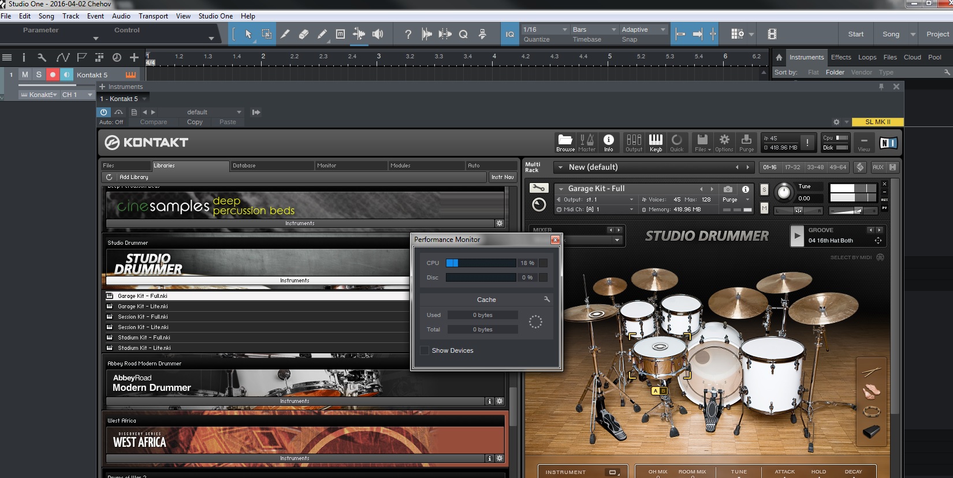The width and height of the screenshot is (953, 478).
Task: Play the 04 16th Hat Both groove
Action: coord(797,236)
